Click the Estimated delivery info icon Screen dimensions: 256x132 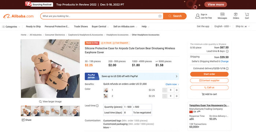coord(227,69)
